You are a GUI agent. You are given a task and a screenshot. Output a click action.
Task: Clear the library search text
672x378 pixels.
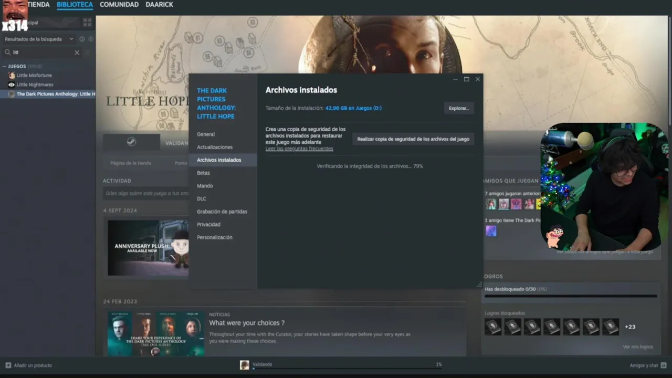[x=77, y=52]
